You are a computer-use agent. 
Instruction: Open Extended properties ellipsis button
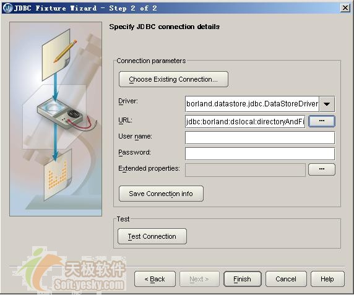[322, 169]
